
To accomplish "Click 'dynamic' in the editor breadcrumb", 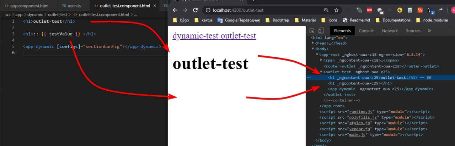I will (x=36, y=15).
